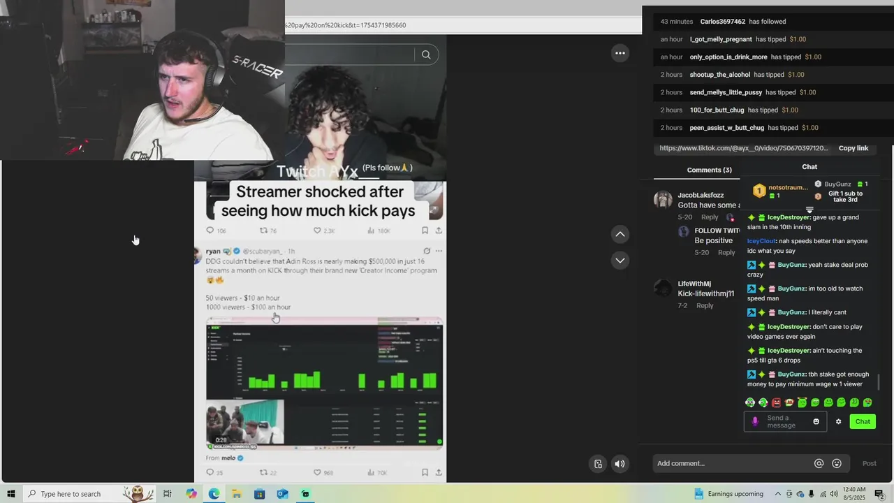Open the Windows Start menu

(x=11, y=494)
